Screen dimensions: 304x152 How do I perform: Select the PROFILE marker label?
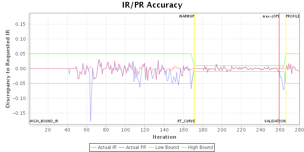pyautogui.click(x=293, y=16)
